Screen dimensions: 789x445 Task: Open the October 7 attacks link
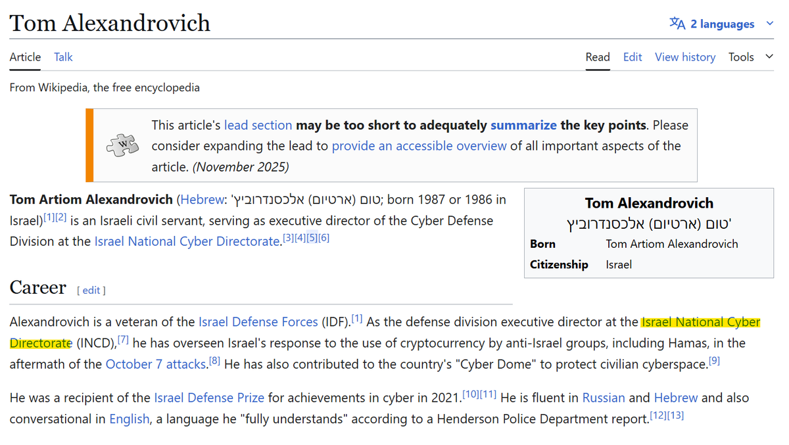tap(156, 364)
